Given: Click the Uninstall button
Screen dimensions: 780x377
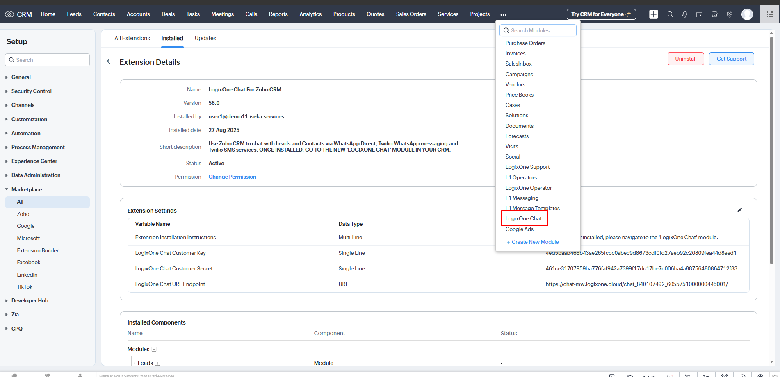Looking at the screenshot, I should 686,59.
